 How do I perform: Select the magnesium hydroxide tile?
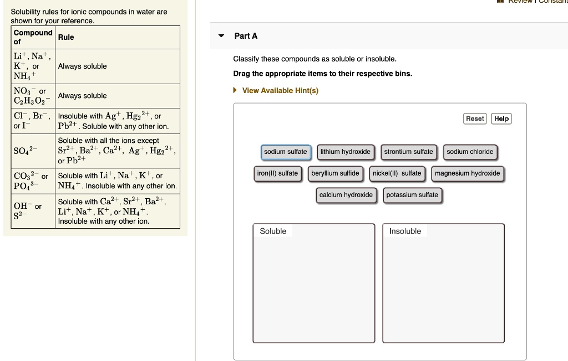coord(467,173)
